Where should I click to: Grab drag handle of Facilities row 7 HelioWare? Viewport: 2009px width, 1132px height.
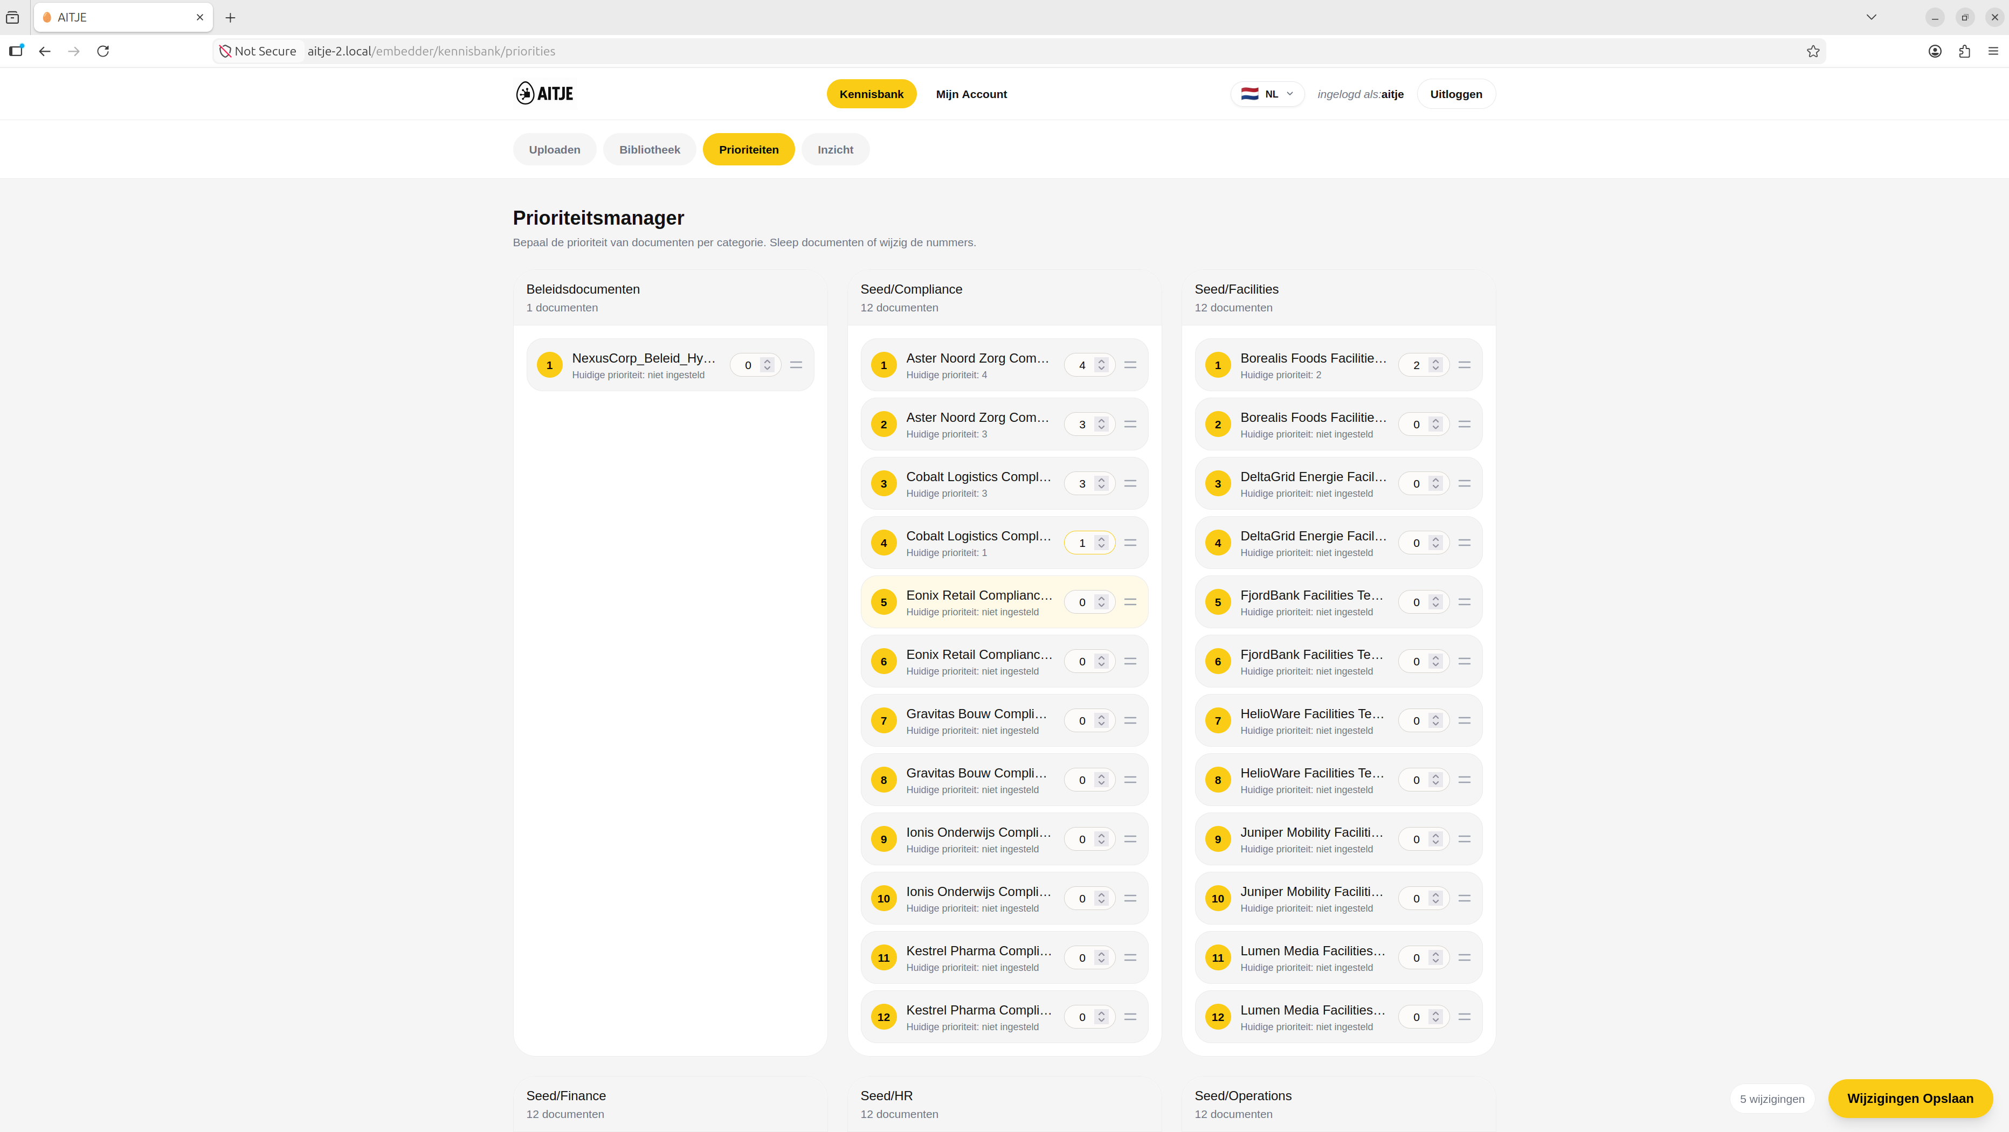(x=1465, y=720)
